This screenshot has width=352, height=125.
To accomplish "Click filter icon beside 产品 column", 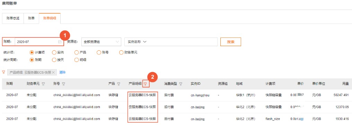I will point(118,84).
